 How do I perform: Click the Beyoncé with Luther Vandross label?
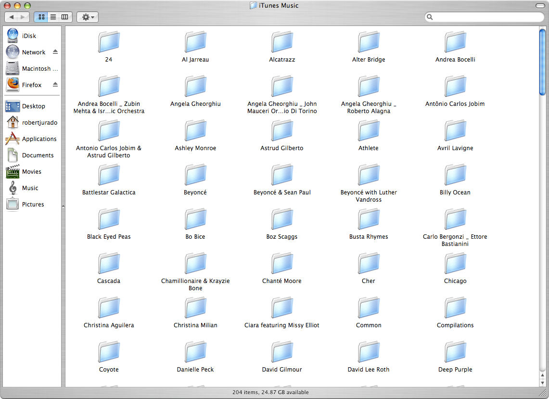pos(369,196)
